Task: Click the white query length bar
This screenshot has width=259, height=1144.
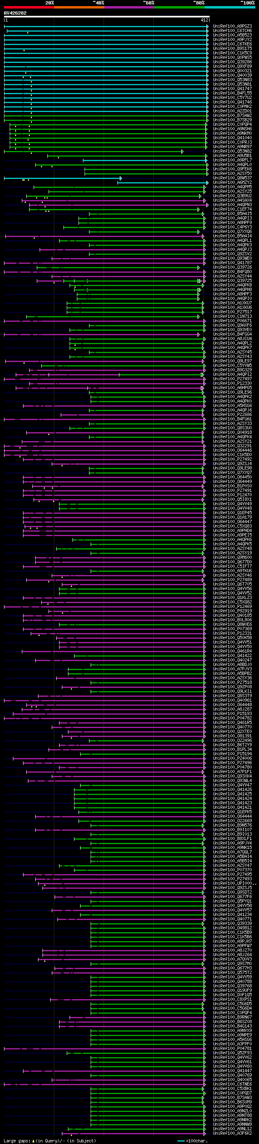Action: (x=107, y=16)
